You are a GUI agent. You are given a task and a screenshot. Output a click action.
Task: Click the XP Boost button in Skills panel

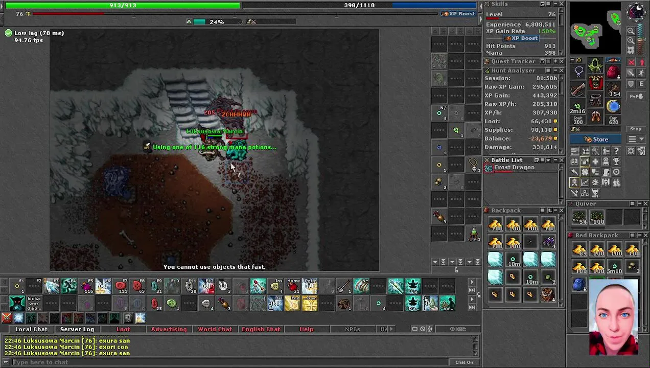tap(521, 38)
